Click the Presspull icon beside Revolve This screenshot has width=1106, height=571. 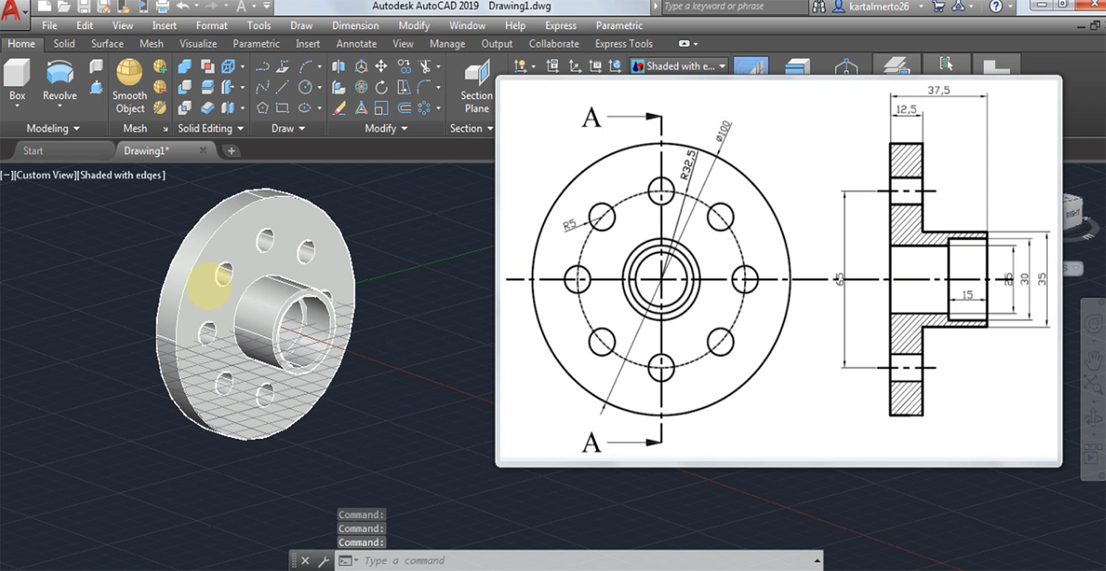coord(97,88)
